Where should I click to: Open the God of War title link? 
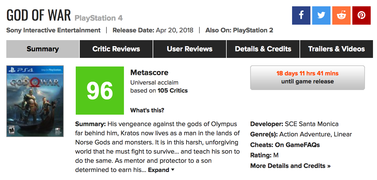38,15
